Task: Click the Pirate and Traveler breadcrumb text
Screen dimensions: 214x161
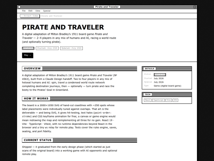Action: point(52,16)
